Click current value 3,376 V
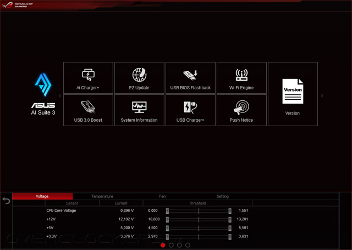This screenshot has height=250, width=352. (127, 236)
